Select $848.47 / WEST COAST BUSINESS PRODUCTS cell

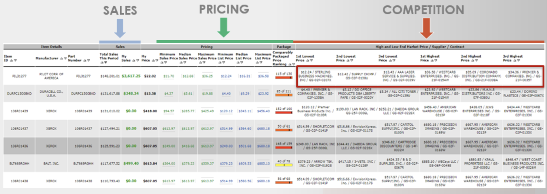523,164
